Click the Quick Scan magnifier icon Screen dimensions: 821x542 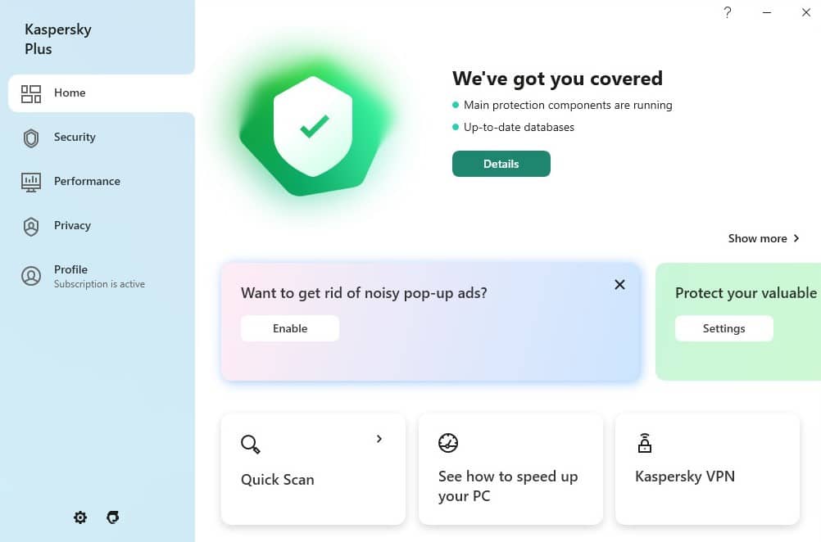click(x=250, y=445)
